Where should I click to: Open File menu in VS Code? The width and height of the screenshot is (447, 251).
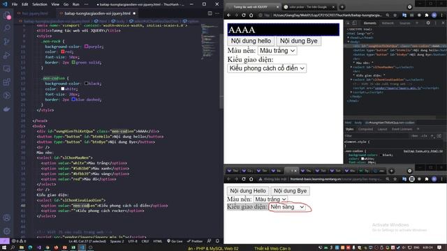(x=15, y=4)
